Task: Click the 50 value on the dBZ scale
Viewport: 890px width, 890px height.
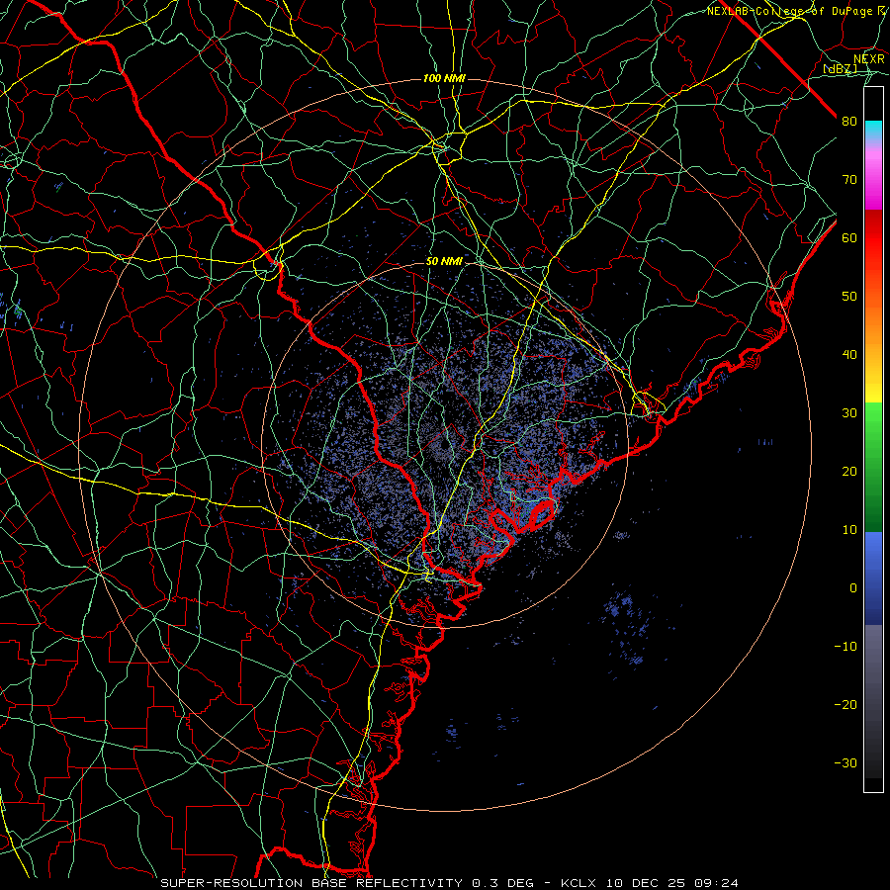Action: pyautogui.click(x=849, y=297)
